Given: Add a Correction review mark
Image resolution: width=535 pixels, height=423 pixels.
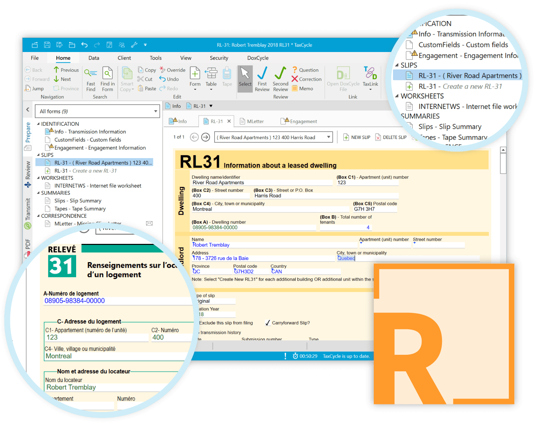Looking at the screenshot, I should click(x=306, y=79).
